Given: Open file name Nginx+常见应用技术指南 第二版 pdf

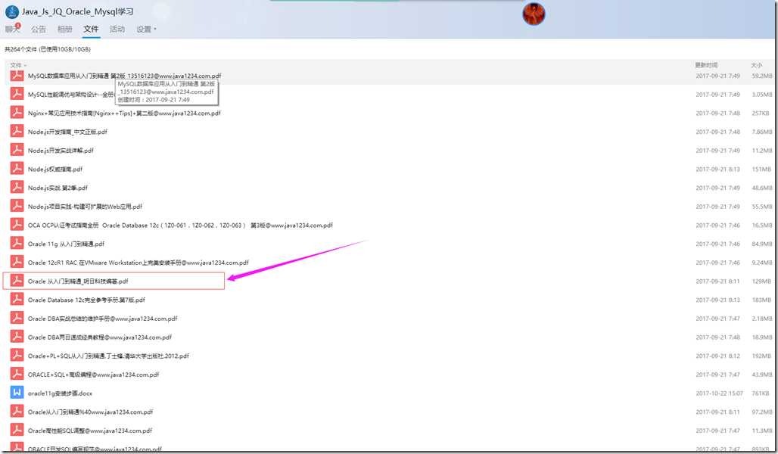Looking at the screenshot, I should (x=124, y=113).
